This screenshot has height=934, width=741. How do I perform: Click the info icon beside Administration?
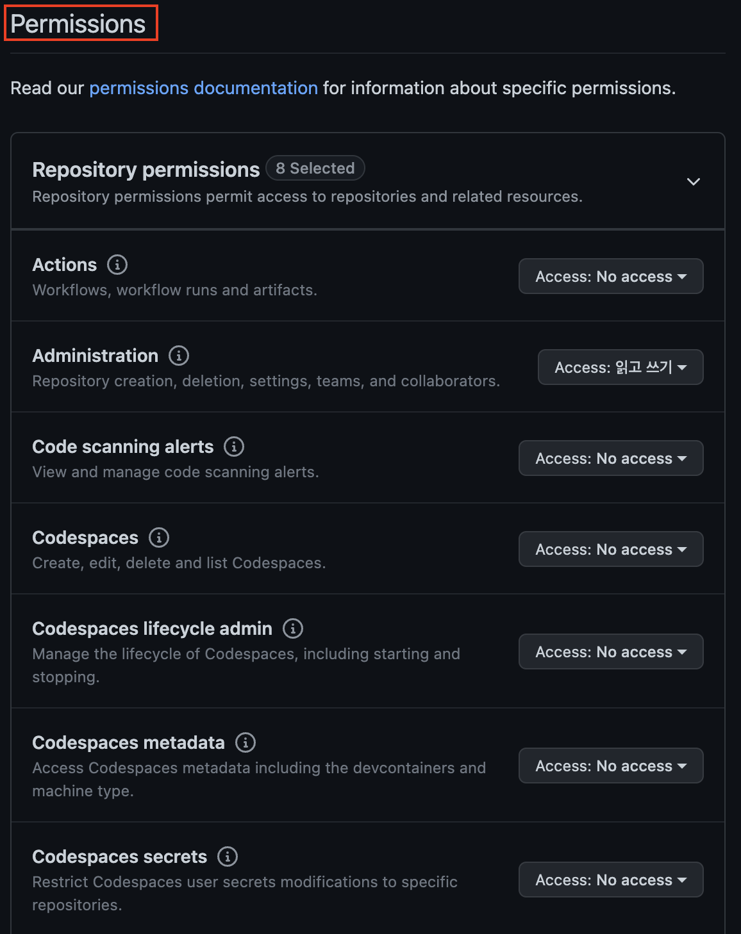179,356
